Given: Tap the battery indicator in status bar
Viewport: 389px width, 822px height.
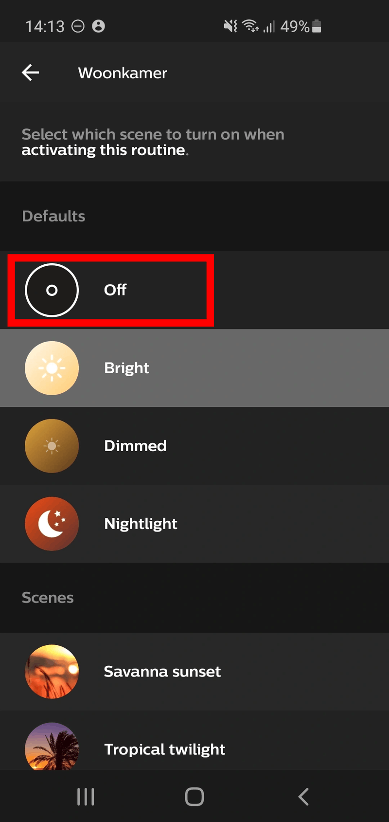Looking at the screenshot, I should click(317, 26).
